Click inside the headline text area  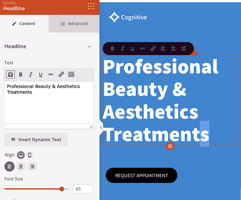click(x=49, y=103)
